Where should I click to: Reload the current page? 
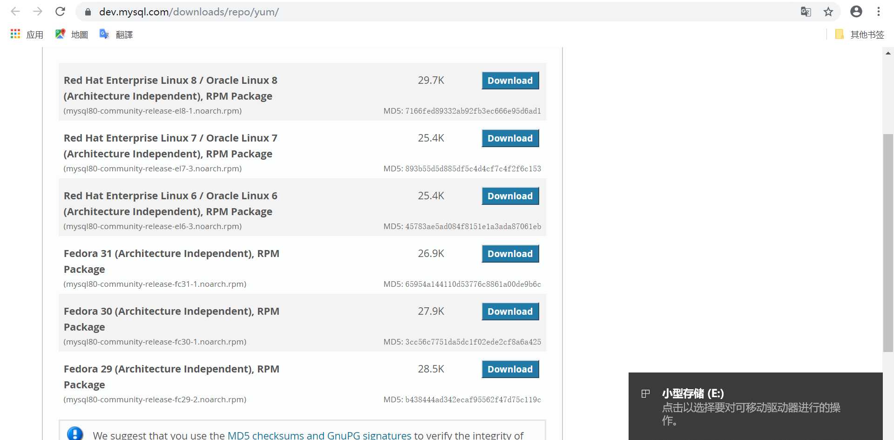60,12
